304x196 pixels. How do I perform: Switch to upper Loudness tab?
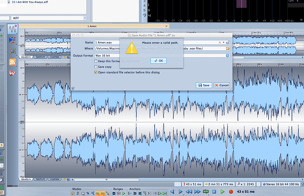coord(55,57)
